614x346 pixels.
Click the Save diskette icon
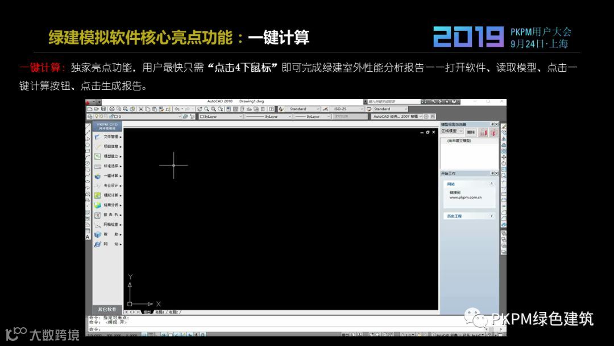[103, 109]
